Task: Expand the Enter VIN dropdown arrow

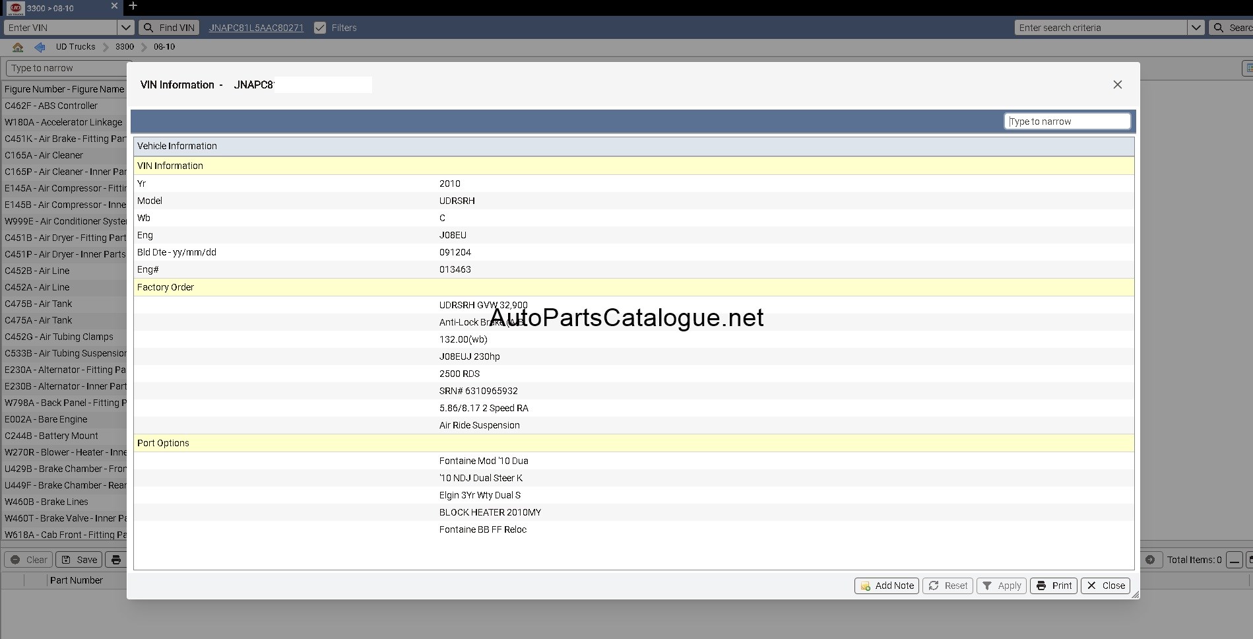Action: 125,28
